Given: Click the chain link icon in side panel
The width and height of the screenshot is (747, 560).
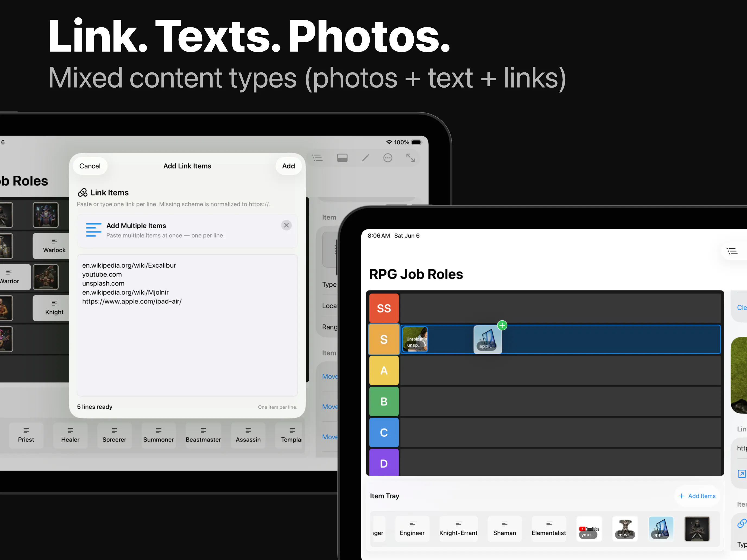Looking at the screenshot, I should 742,523.
